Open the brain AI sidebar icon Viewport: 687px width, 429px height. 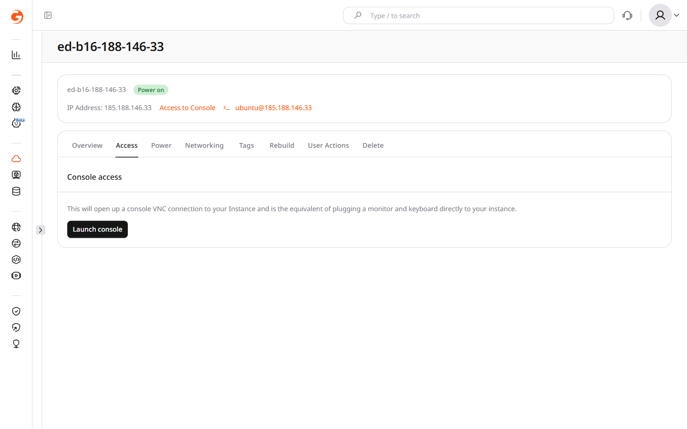(16, 107)
